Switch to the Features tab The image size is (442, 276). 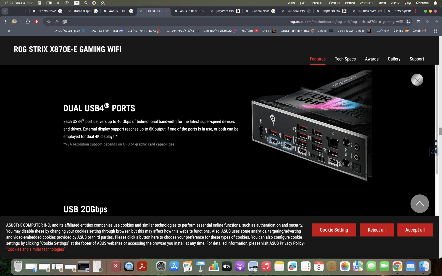(318, 59)
